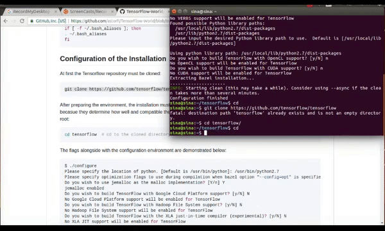Click 'The flags alongside with the configuration' sentence
Screen dimensions: 385x231
point(143,150)
